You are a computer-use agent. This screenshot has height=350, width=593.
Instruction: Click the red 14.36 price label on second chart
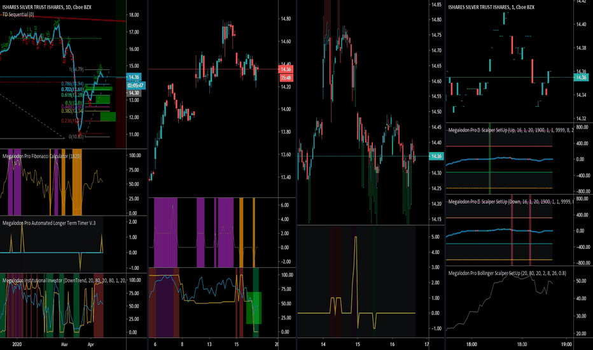(x=286, y=69)
